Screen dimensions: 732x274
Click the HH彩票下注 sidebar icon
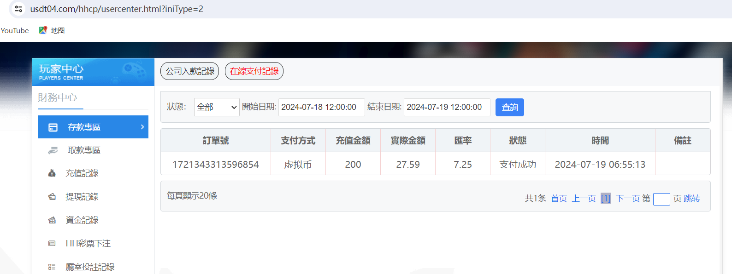(52, 244)
